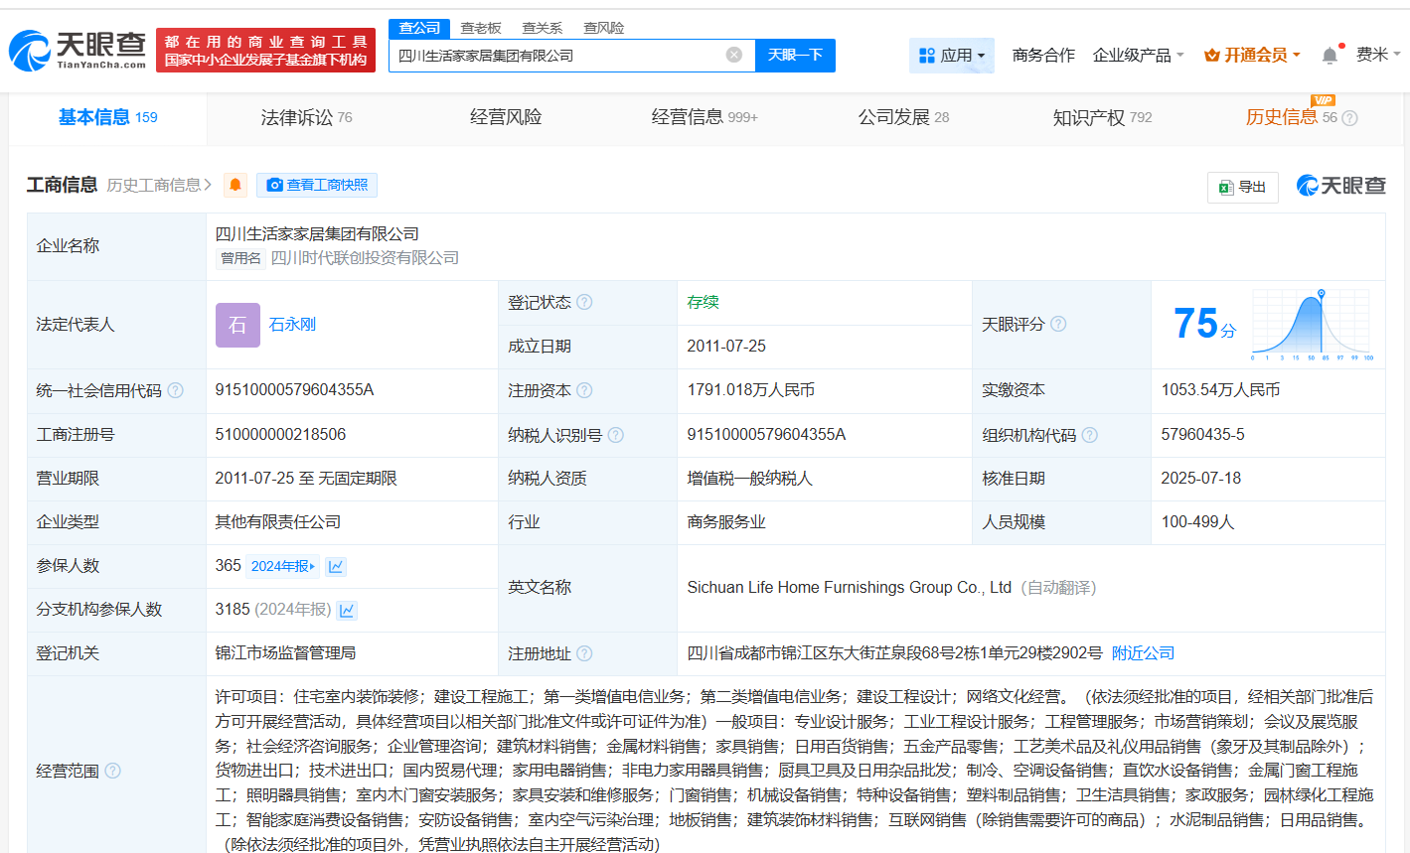Click the 天眼一下 search button
The width and height of the screenshot is (1410, 853).
pyautogui.click(x=795, y=55)
